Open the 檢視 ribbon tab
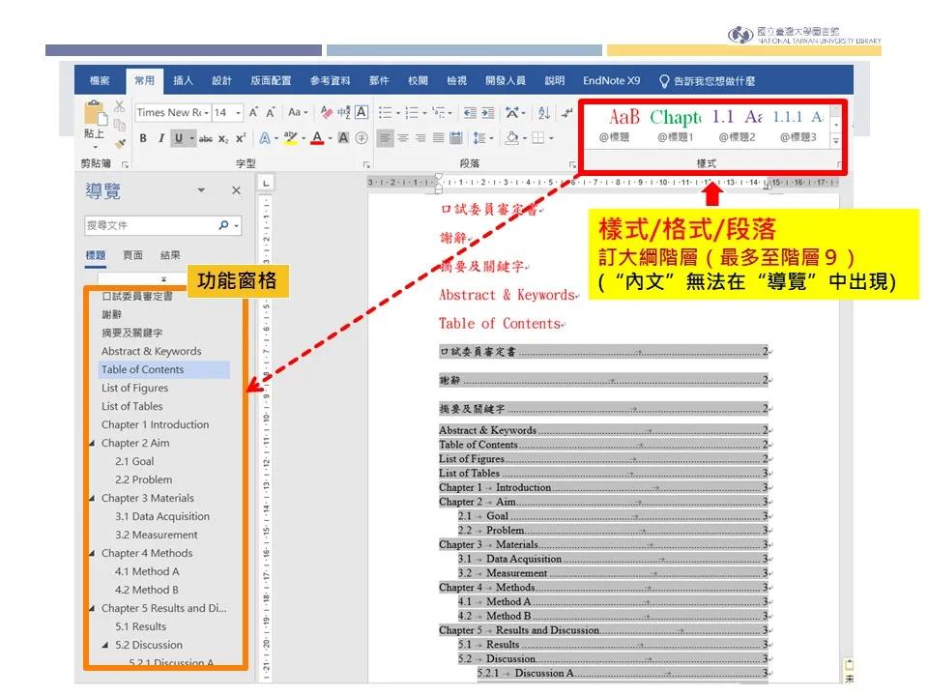Viewport: 928px width, 696px height. (455, 80)
